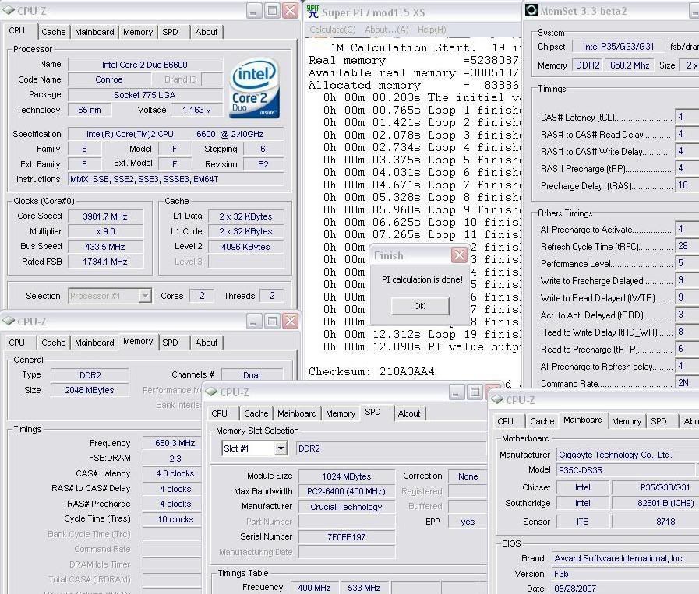Click the Rated FSB value 1734.1 MHz
Viewport: 699px width, 594px height.
click(x=105, y=262)
